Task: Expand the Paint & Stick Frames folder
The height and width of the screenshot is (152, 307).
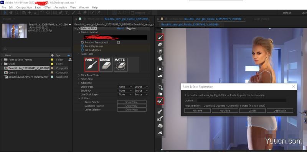Action: [x=2, y=60]
